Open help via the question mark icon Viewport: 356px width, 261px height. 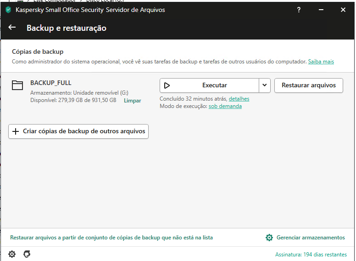pos(299,10)
